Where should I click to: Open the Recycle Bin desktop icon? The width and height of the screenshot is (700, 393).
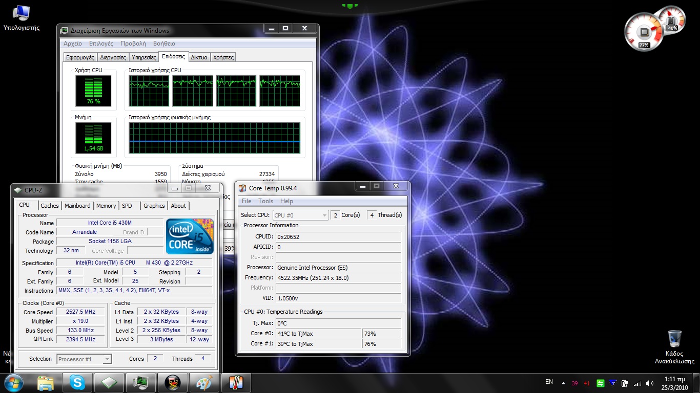674,339
